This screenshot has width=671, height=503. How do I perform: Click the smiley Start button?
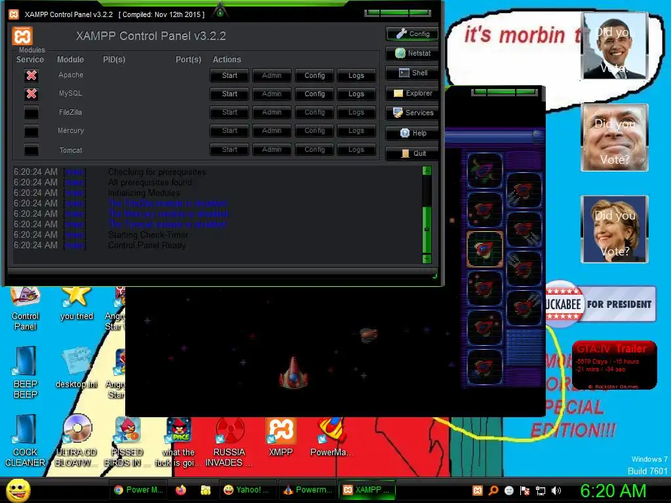18,490
